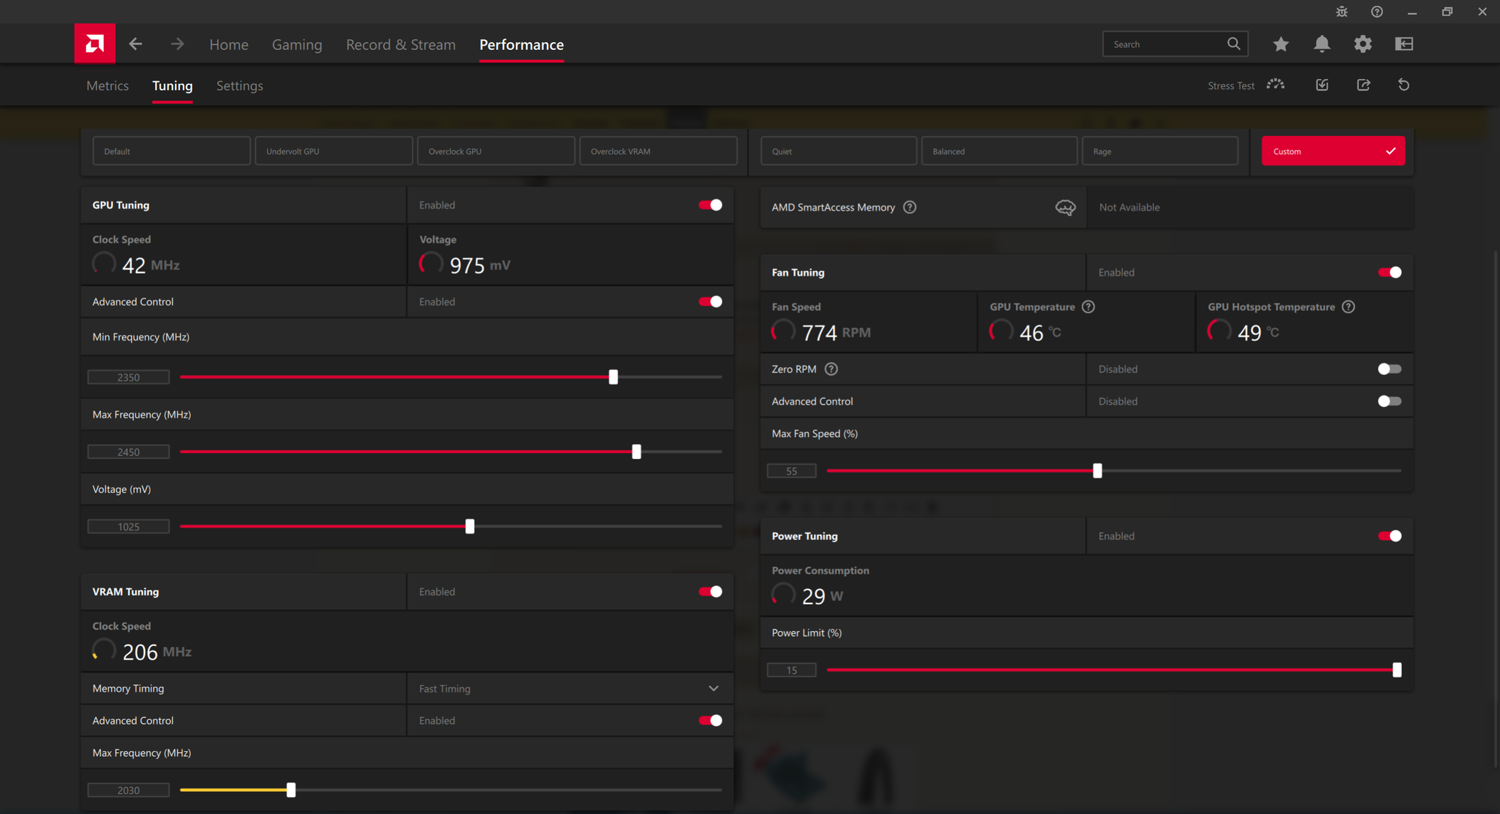Disable the VRAM Tuning toggle
The image size is (1500, 814).
710,591
